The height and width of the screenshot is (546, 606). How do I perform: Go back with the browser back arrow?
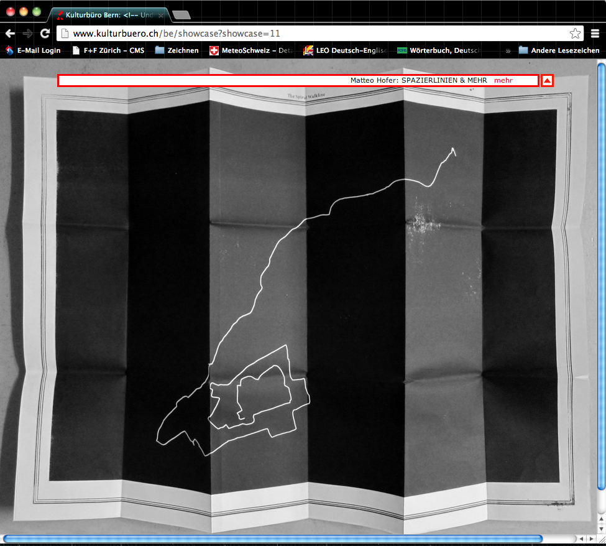[10, 34]
